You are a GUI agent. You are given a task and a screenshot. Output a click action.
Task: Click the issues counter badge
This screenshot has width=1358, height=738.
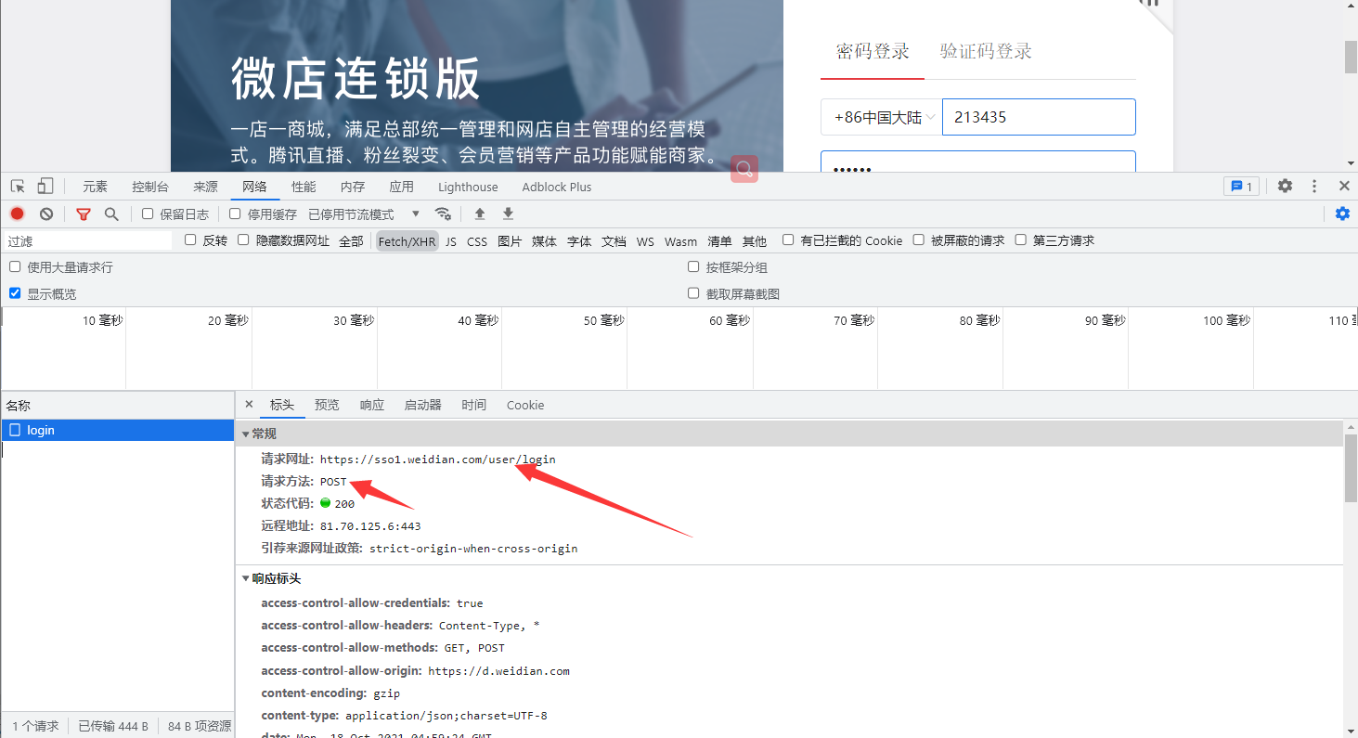(x=1241, y=187)
